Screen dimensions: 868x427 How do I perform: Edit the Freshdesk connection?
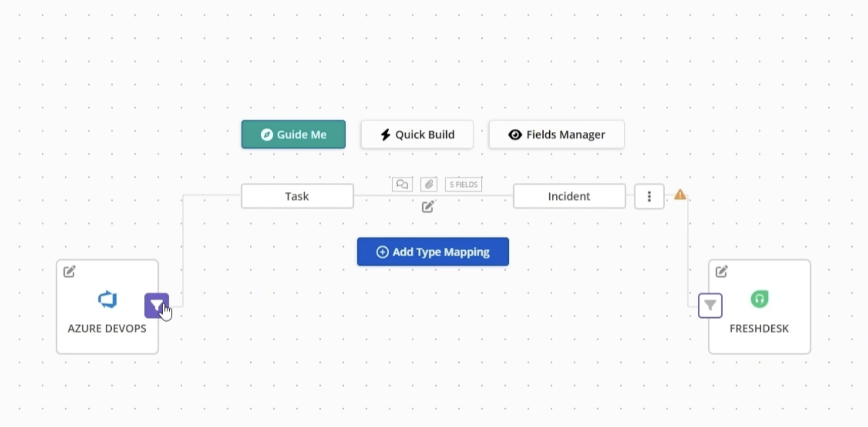721,271
